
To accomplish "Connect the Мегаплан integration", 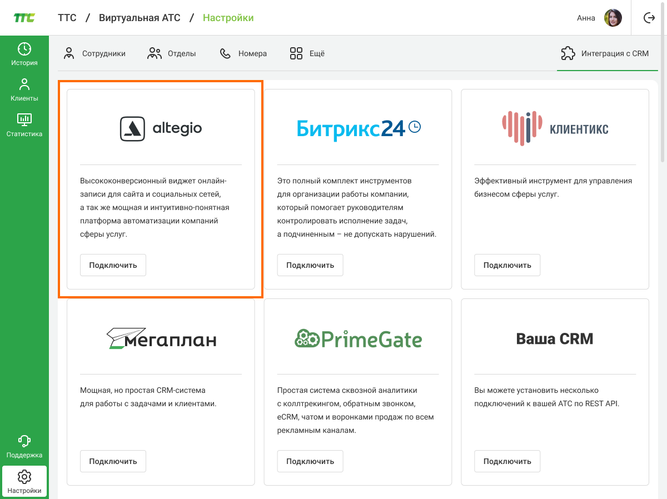I will (x=113, y=461).
